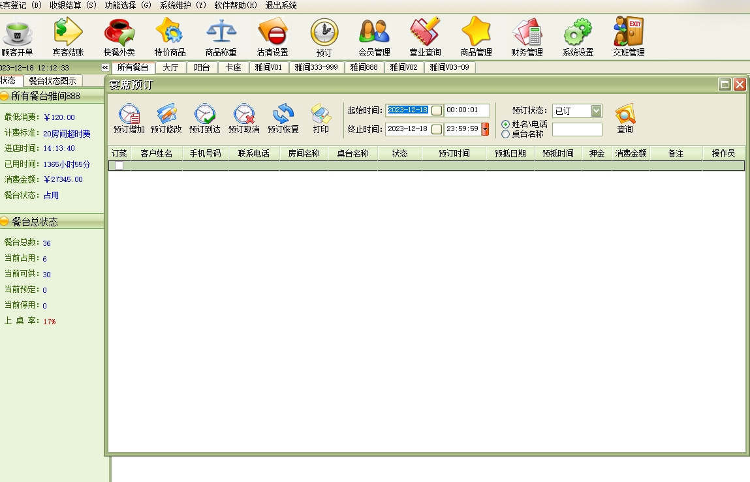Switch to the 大厅 tab
This screenshot has width=750, height=482.
coord(170,67)
